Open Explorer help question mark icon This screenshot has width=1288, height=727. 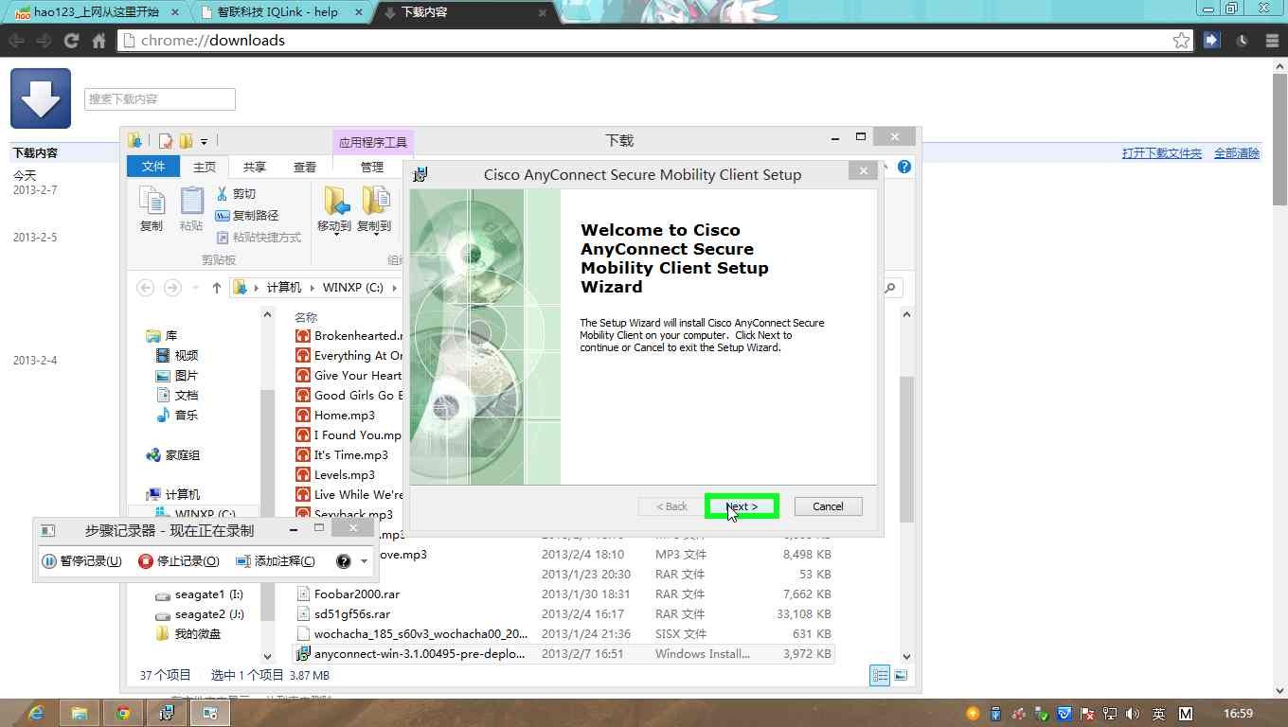(x=903, y=167)
